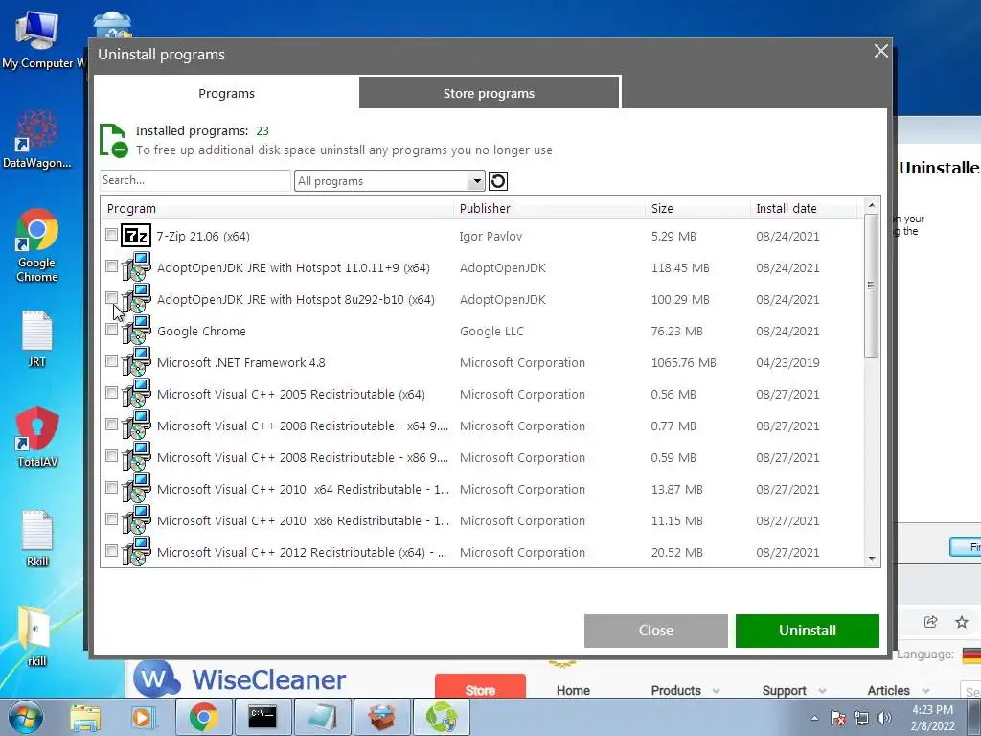Focus the Search... input field
The width and height of the screenshot is (981, 736).
click(x=194, y=180)
